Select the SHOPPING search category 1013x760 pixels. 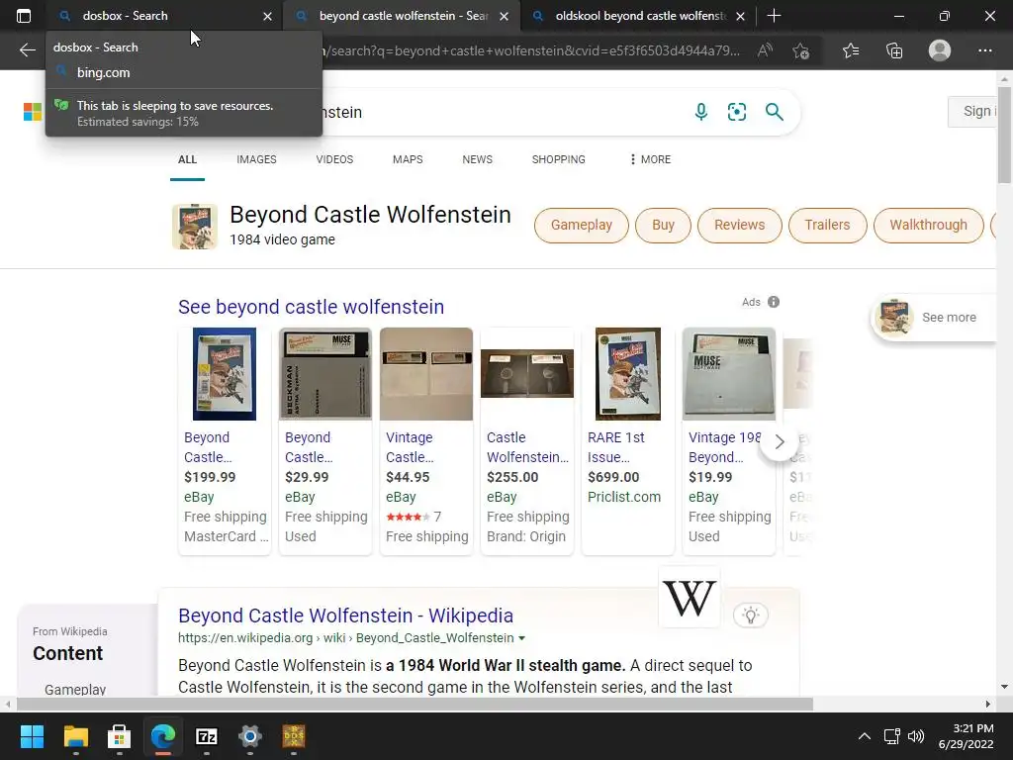click(559, 159)
